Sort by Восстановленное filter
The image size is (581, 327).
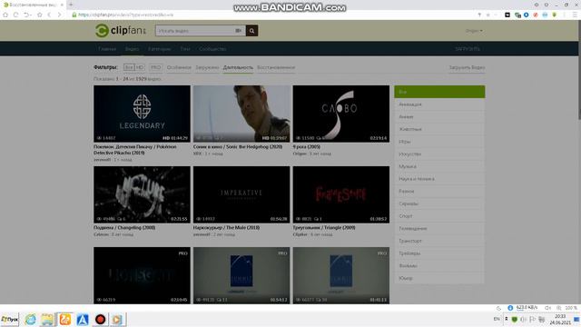pyautogui.click(x=276, y=67)
